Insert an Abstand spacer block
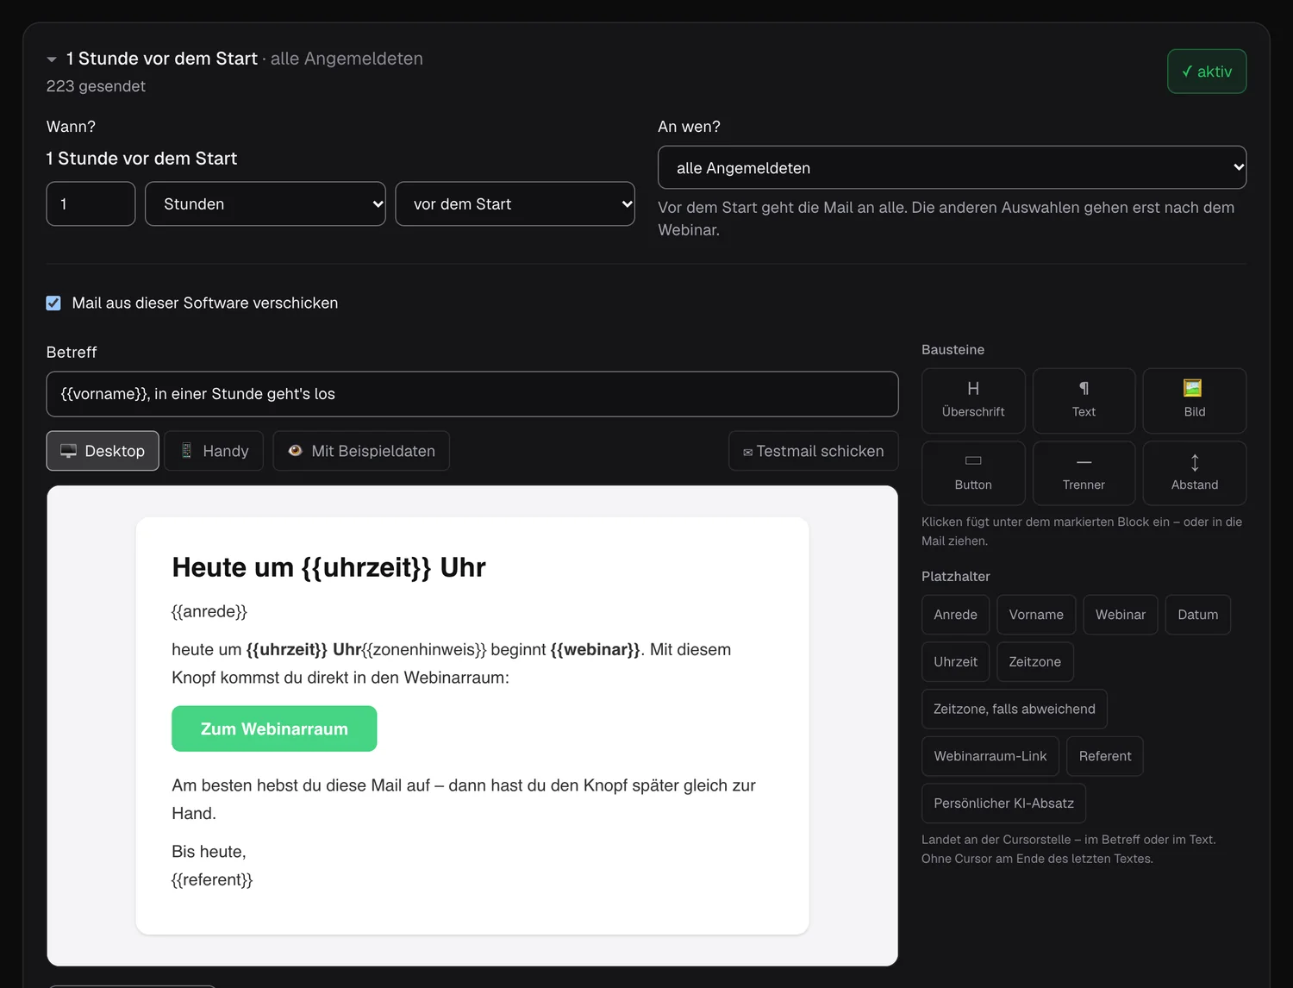Screen dimensions: 1293x988 point(1195,473)
